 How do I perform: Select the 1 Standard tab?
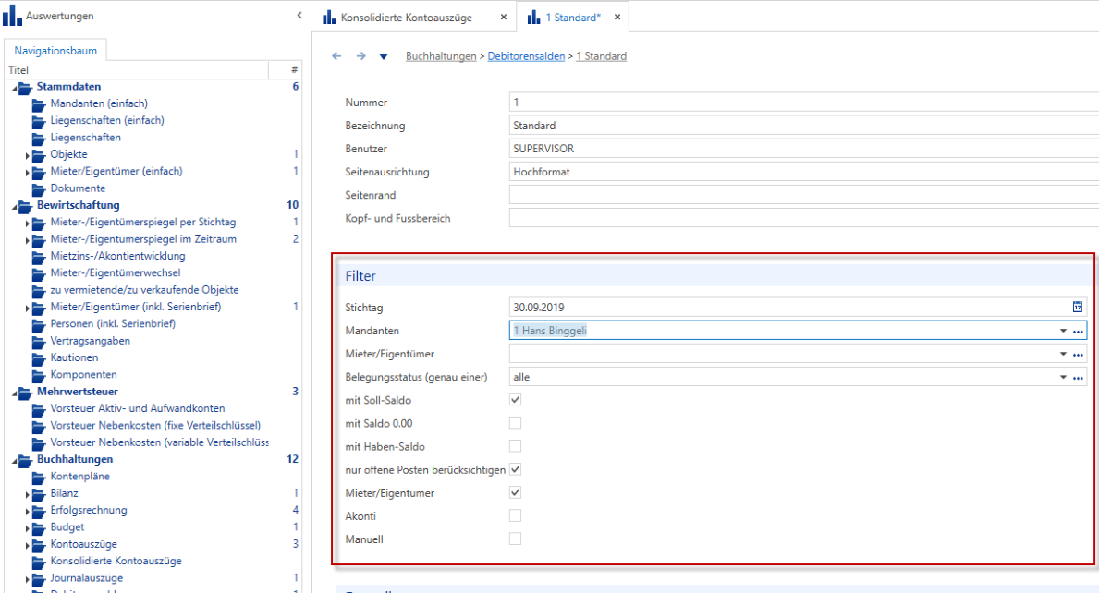573,18
